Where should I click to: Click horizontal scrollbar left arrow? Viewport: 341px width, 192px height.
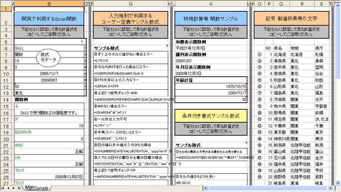(x=205, y=188)
